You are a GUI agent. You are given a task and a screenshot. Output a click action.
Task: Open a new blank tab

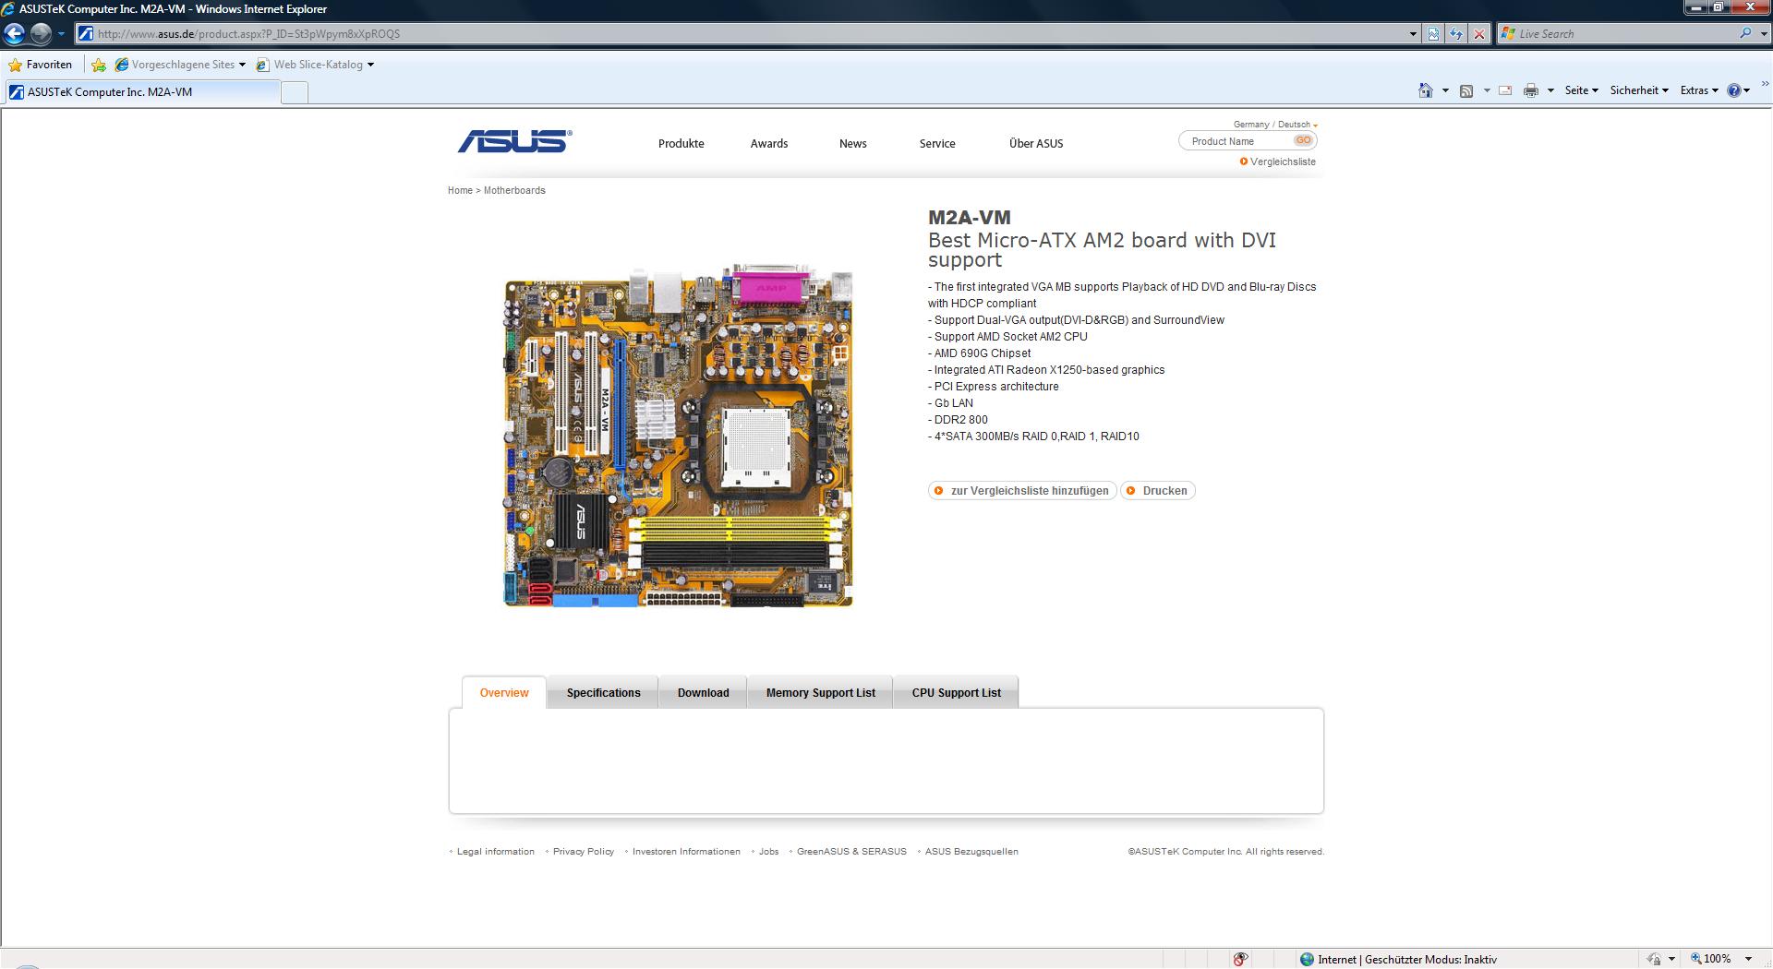[294, 92]
